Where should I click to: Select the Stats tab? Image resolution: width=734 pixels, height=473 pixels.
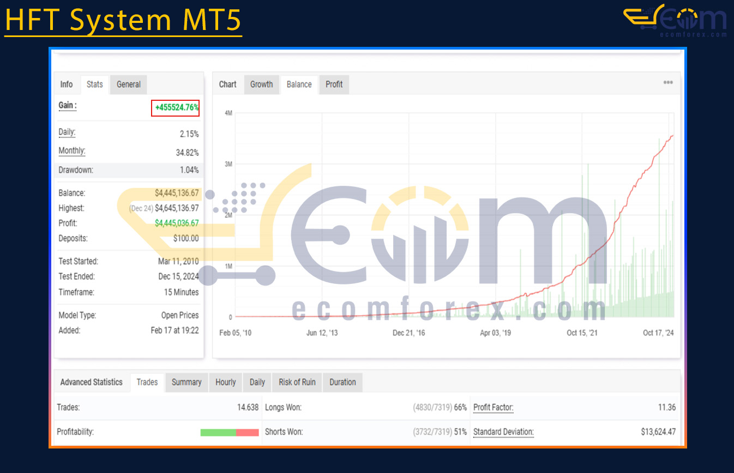tap(95, 84)
